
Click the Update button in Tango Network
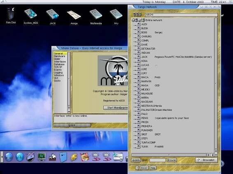click(136, 160)
